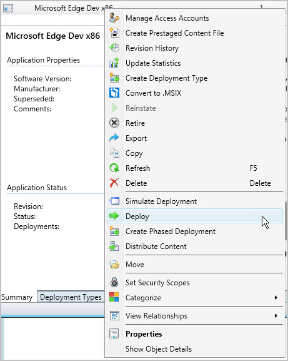
Task: Click the Distribute Content icon
Action: 114,246
